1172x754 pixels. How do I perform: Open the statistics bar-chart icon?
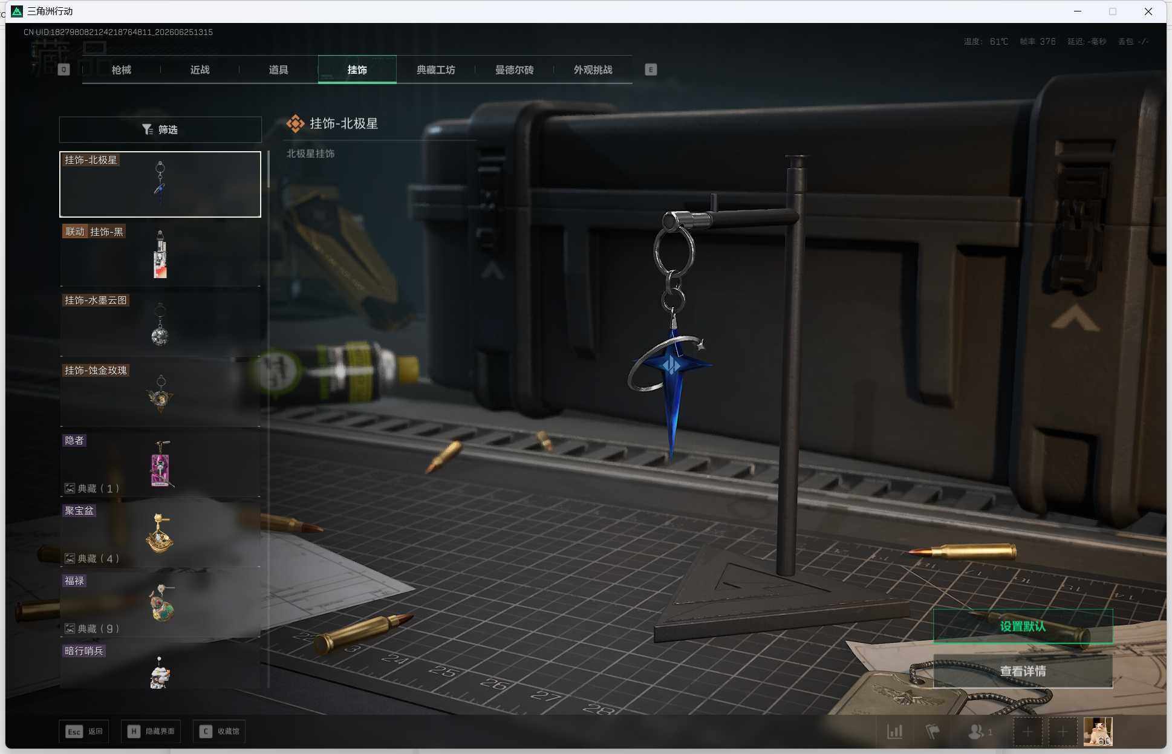894,732
